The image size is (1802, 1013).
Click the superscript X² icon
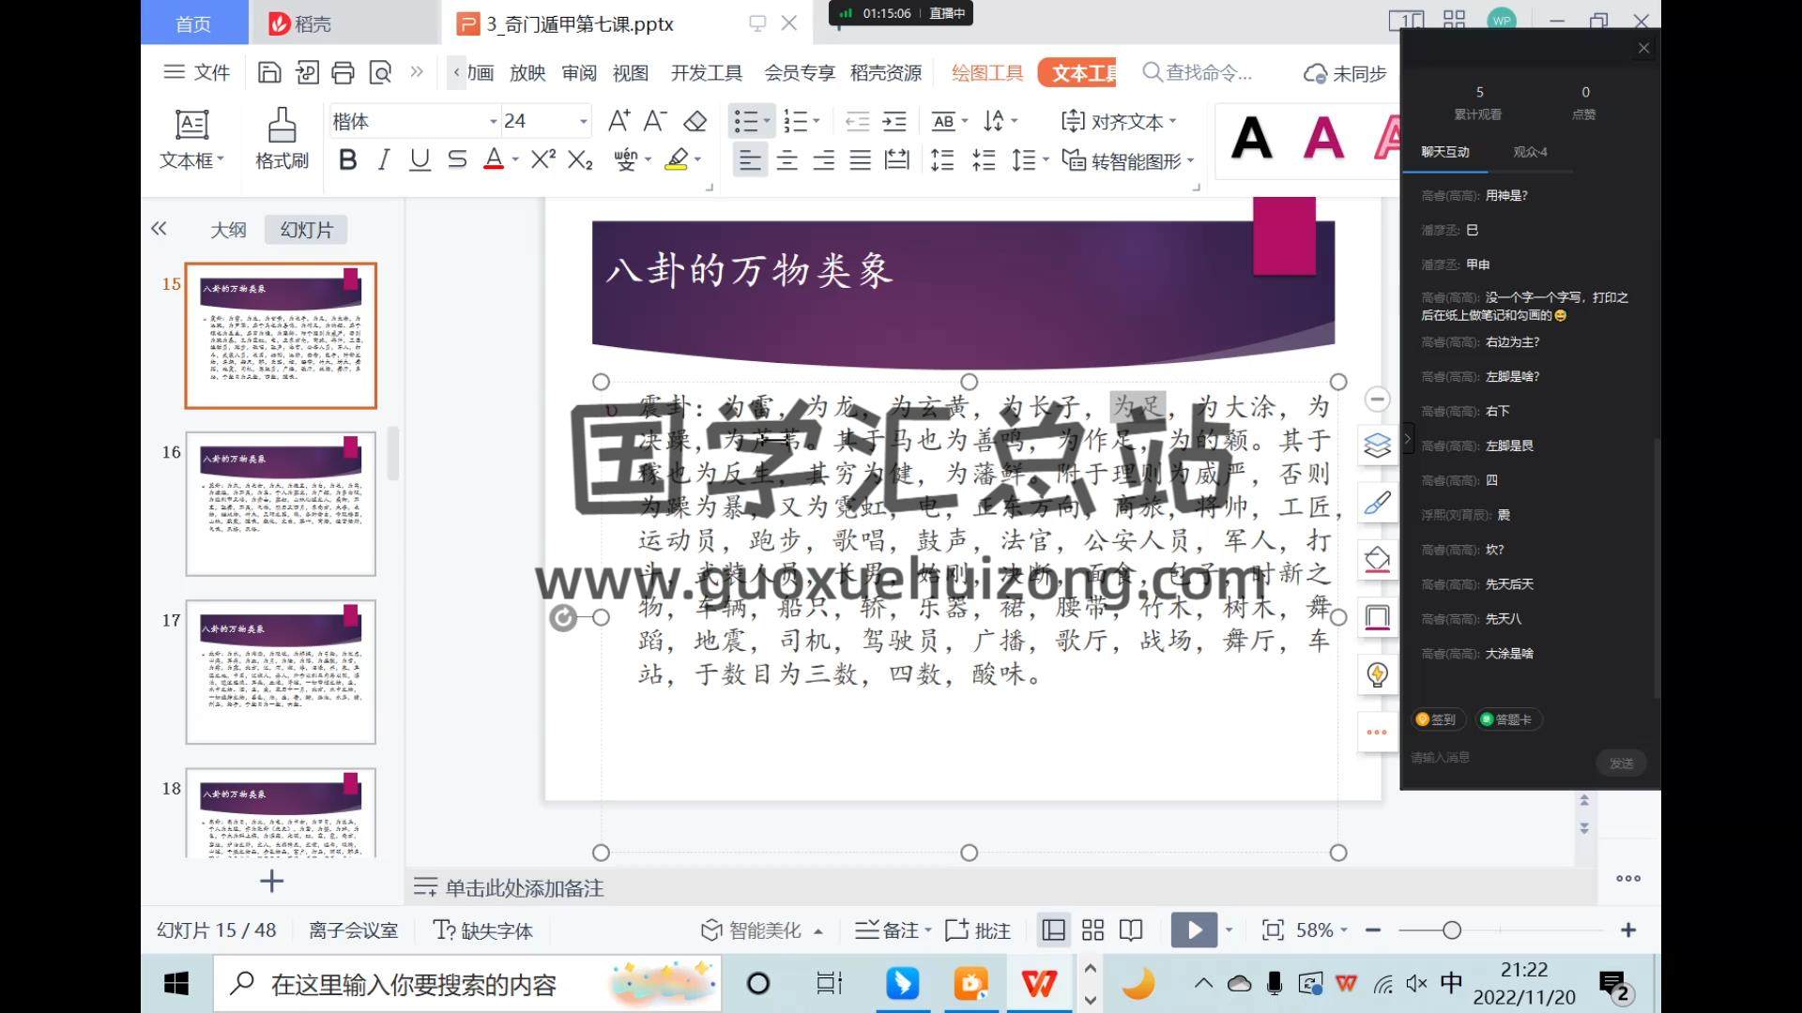[x=542, y=159]
